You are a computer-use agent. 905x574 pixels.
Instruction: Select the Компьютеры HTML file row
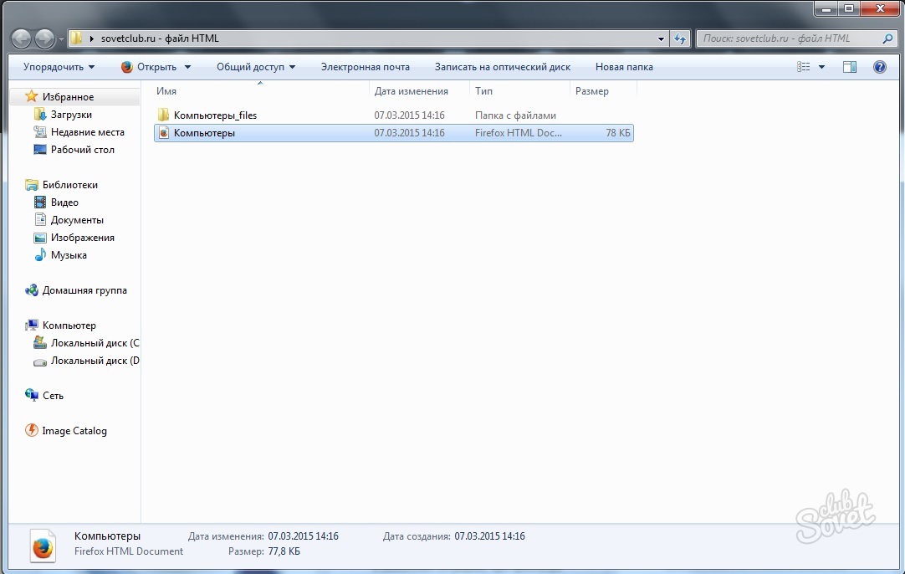[394, 133]
